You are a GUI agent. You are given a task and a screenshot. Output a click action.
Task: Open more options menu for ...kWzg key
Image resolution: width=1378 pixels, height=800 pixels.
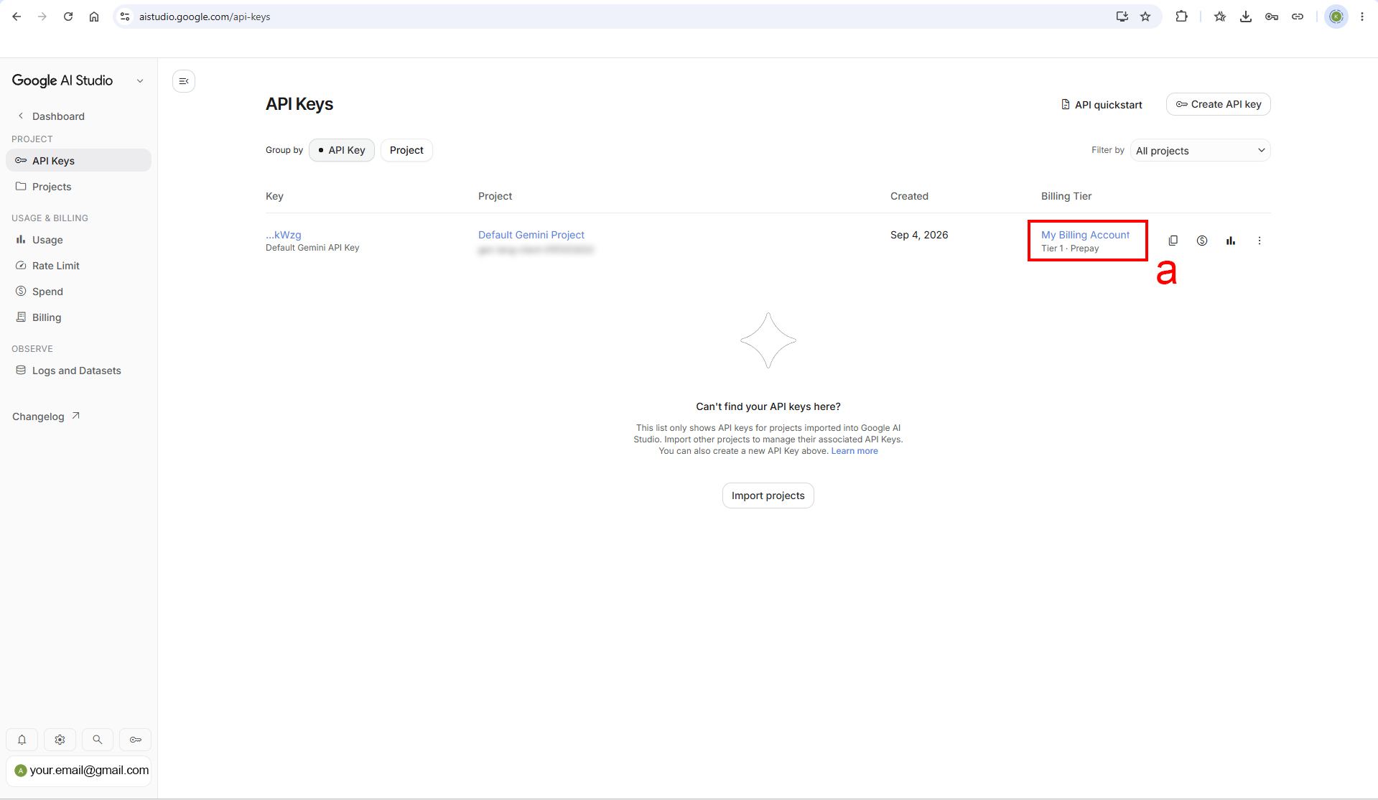[x=1259, y=241]
